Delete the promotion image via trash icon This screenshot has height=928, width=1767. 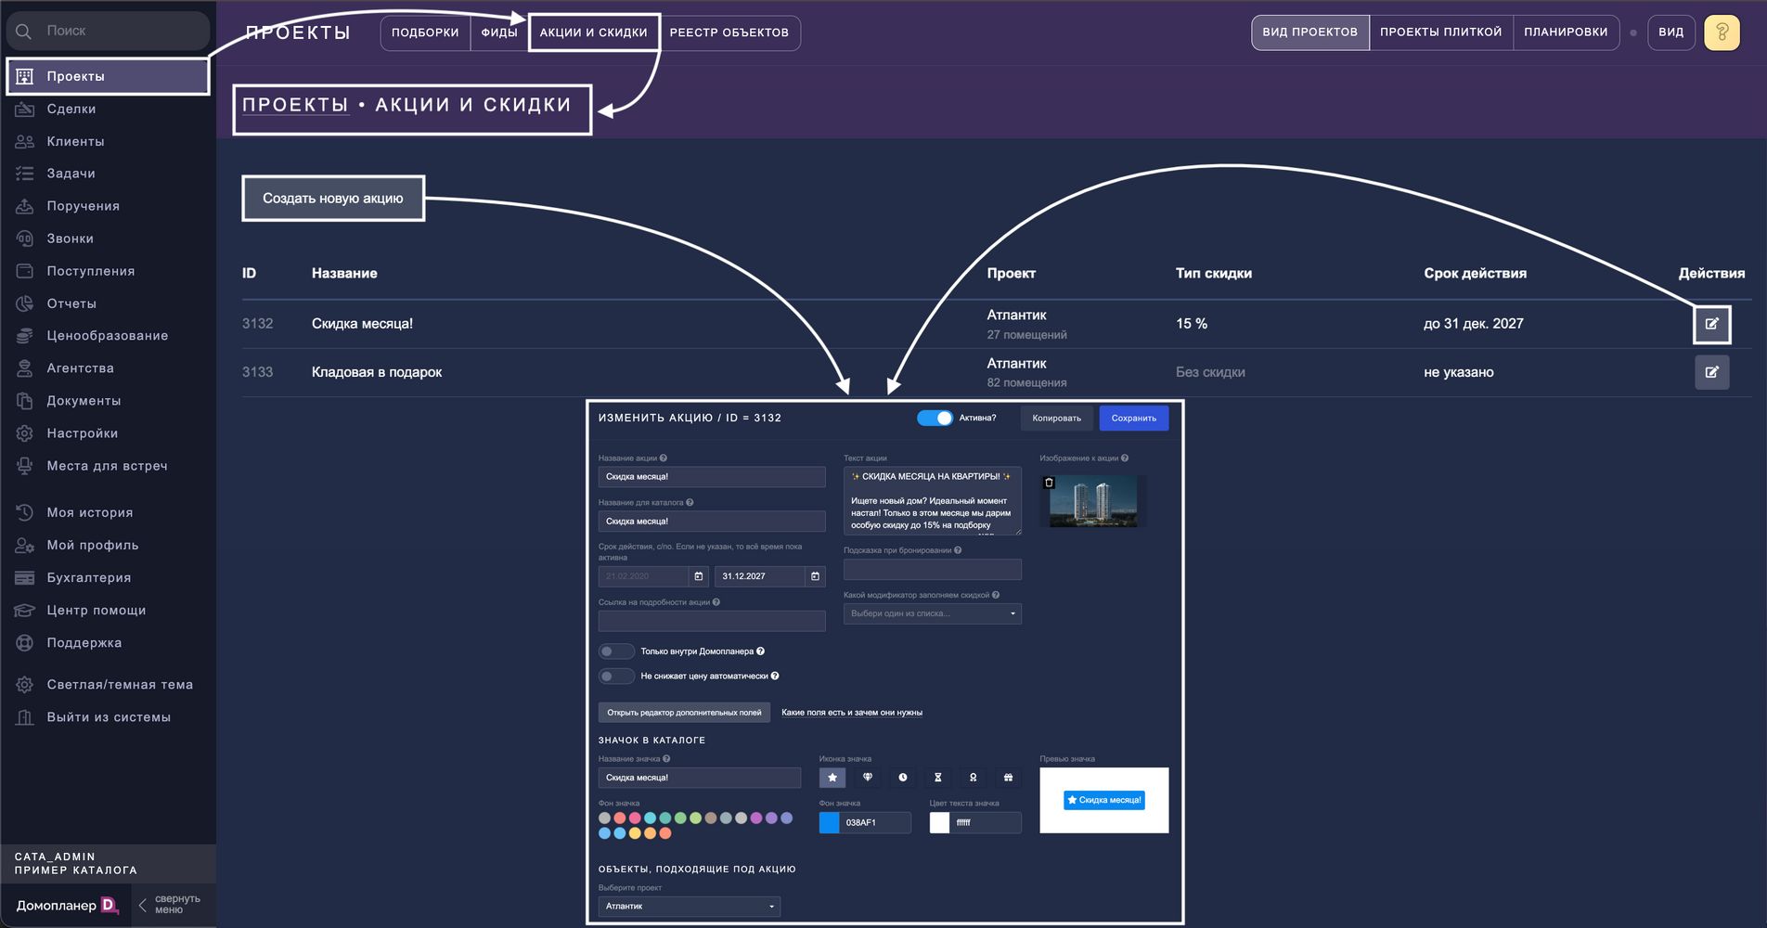pos(1049,483)
